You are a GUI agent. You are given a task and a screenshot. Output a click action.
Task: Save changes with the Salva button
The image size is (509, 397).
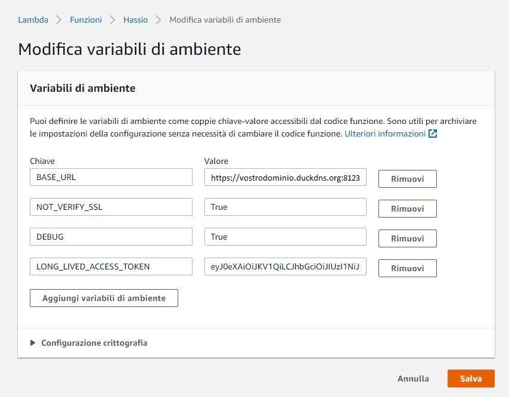(x=471, y=378)
